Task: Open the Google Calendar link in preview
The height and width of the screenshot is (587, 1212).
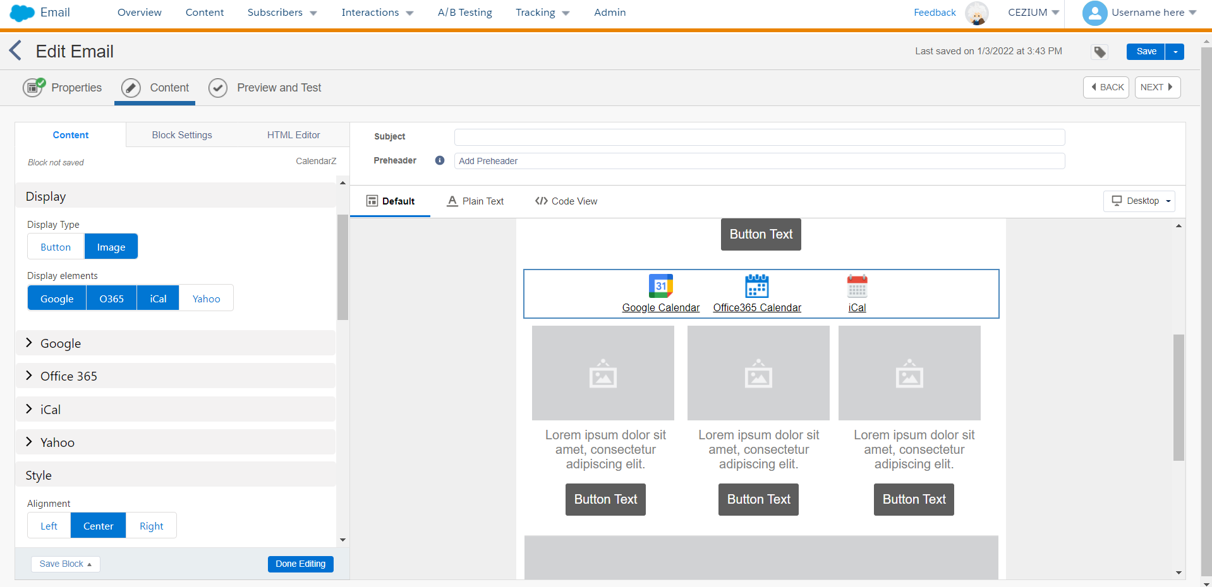Action: point(660,308)
